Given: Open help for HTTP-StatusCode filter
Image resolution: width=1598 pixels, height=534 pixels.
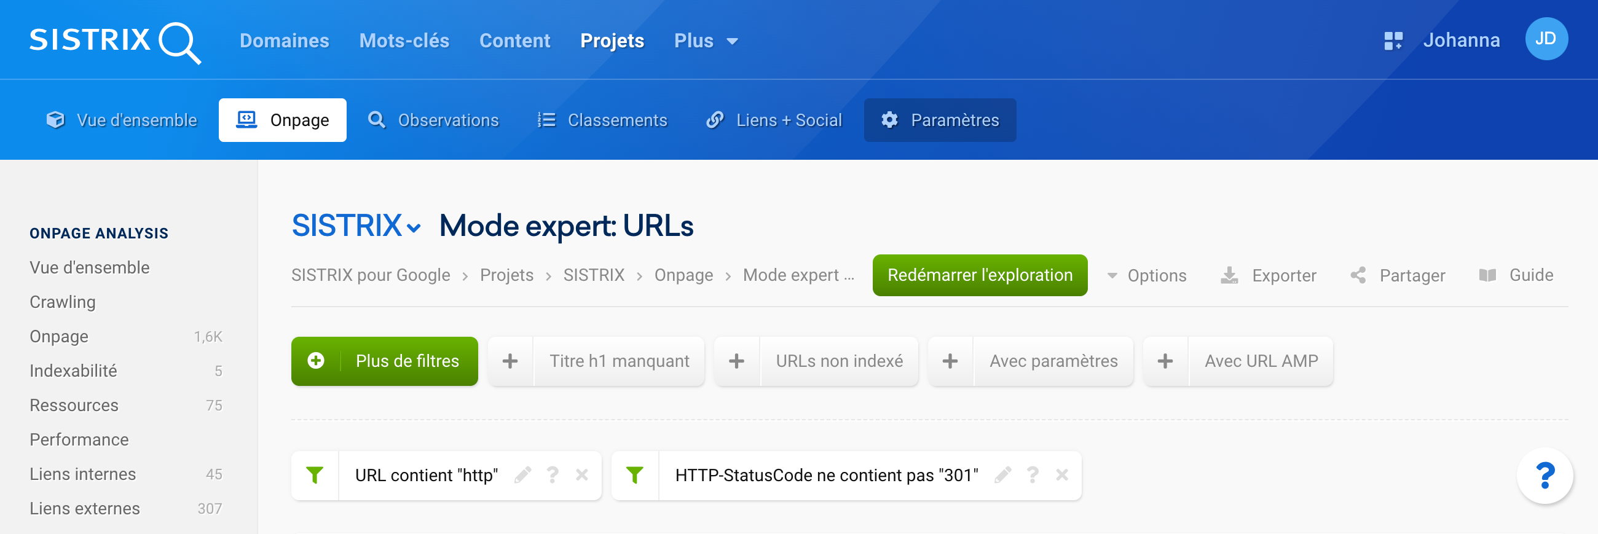Looking at the screenshot, I should pos(1033,475).
